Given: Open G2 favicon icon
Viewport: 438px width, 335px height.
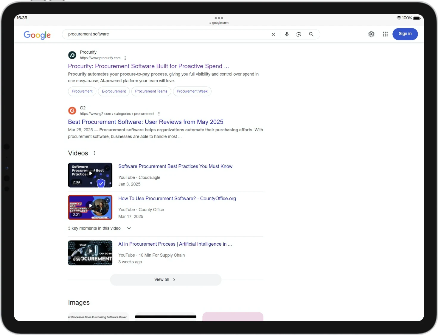Looking at the screenshot, I should (72, 111).
